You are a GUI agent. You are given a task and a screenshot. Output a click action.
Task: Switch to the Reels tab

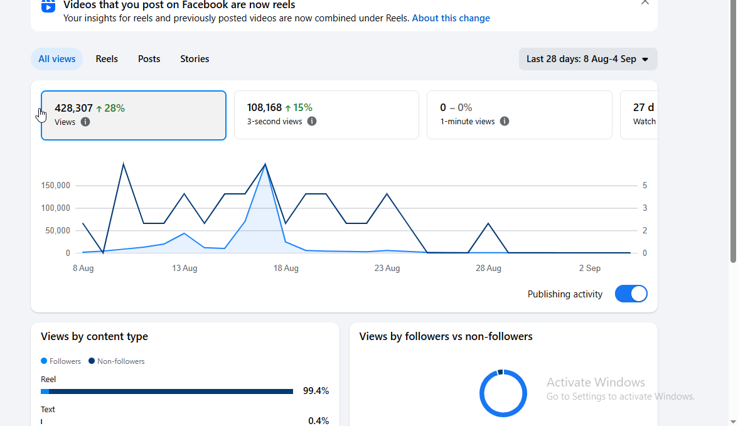107,59
